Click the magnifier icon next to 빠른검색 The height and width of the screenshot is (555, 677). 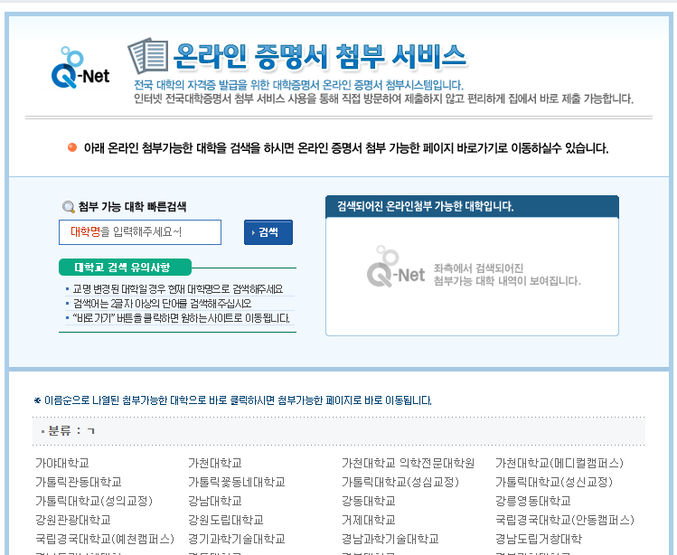68,207
